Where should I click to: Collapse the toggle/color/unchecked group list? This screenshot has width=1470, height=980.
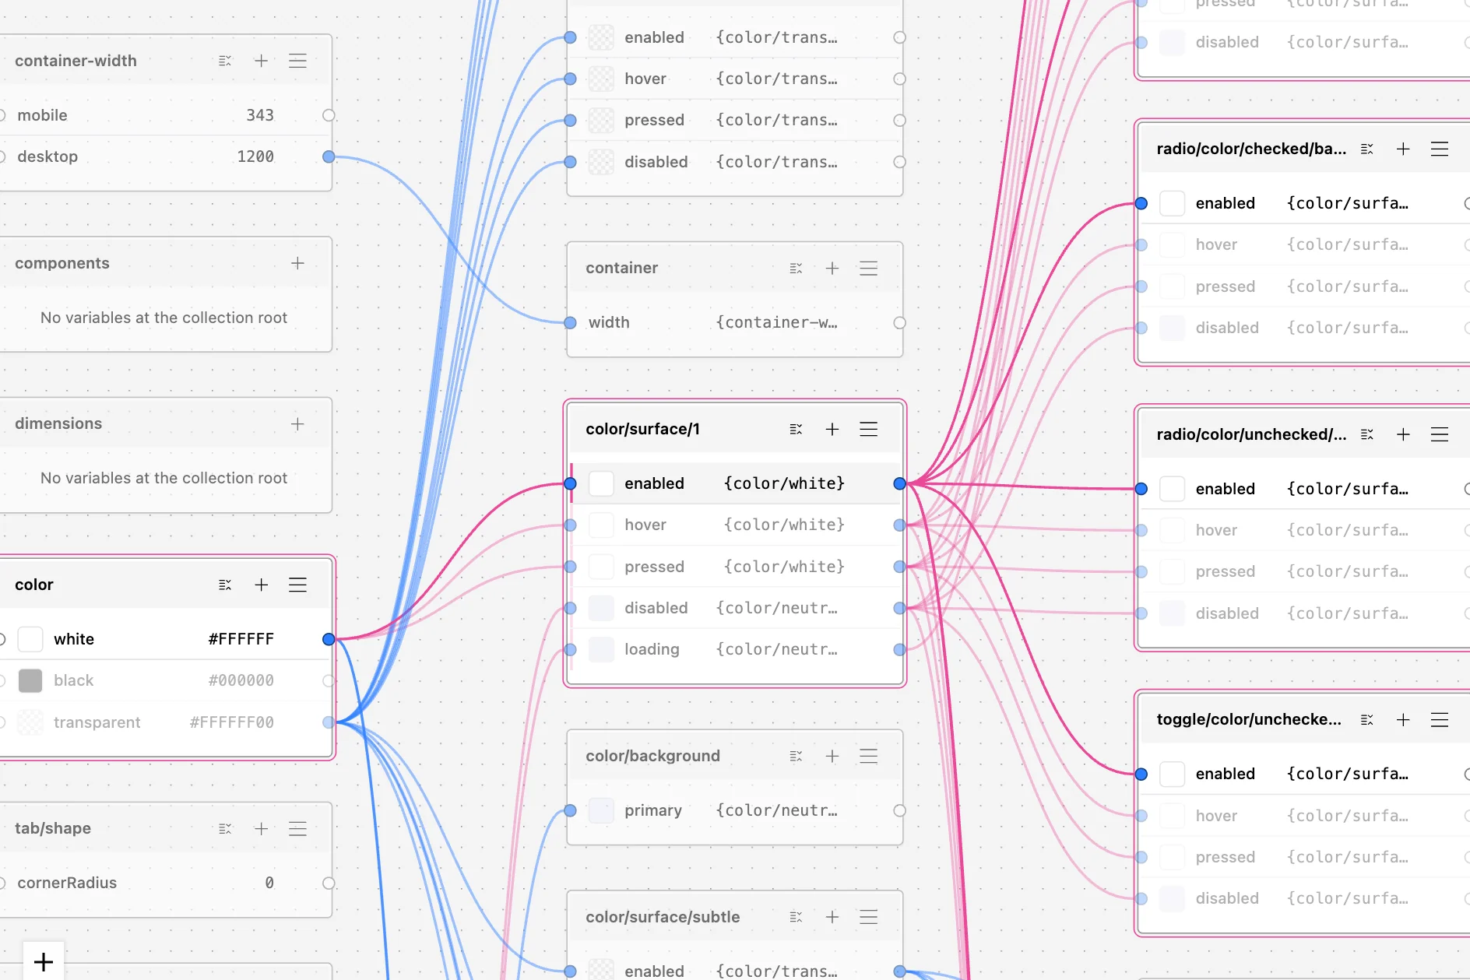coord(1367,719)
